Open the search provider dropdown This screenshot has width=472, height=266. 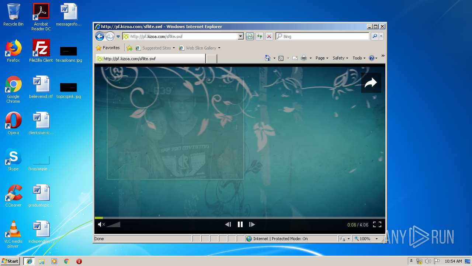(381, 36)
